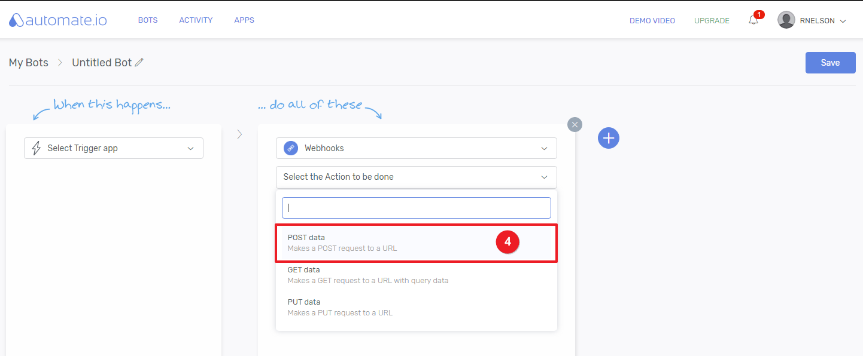Viewport: 863px width, 356px height.
Task: Click the arrow between trigger and action
Action: click(239, 134)
